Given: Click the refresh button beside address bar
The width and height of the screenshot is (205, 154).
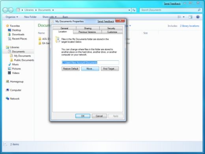Looking at the screenshot, I should click(x=134, y=10).
